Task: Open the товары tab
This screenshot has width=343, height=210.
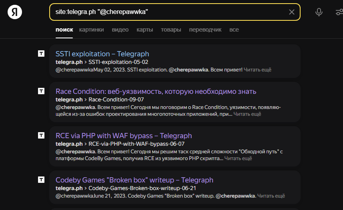Action: [171, 30]
